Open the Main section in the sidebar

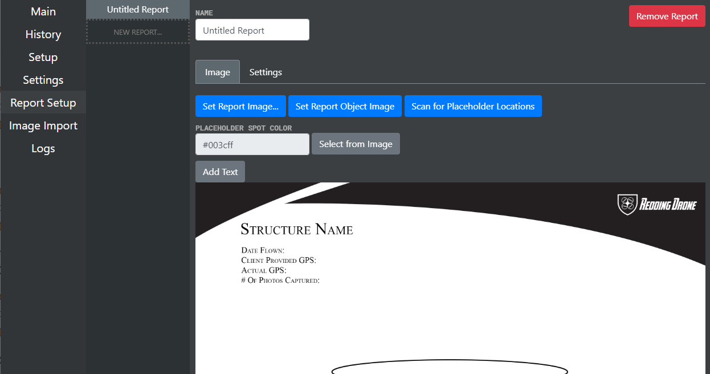43,11
